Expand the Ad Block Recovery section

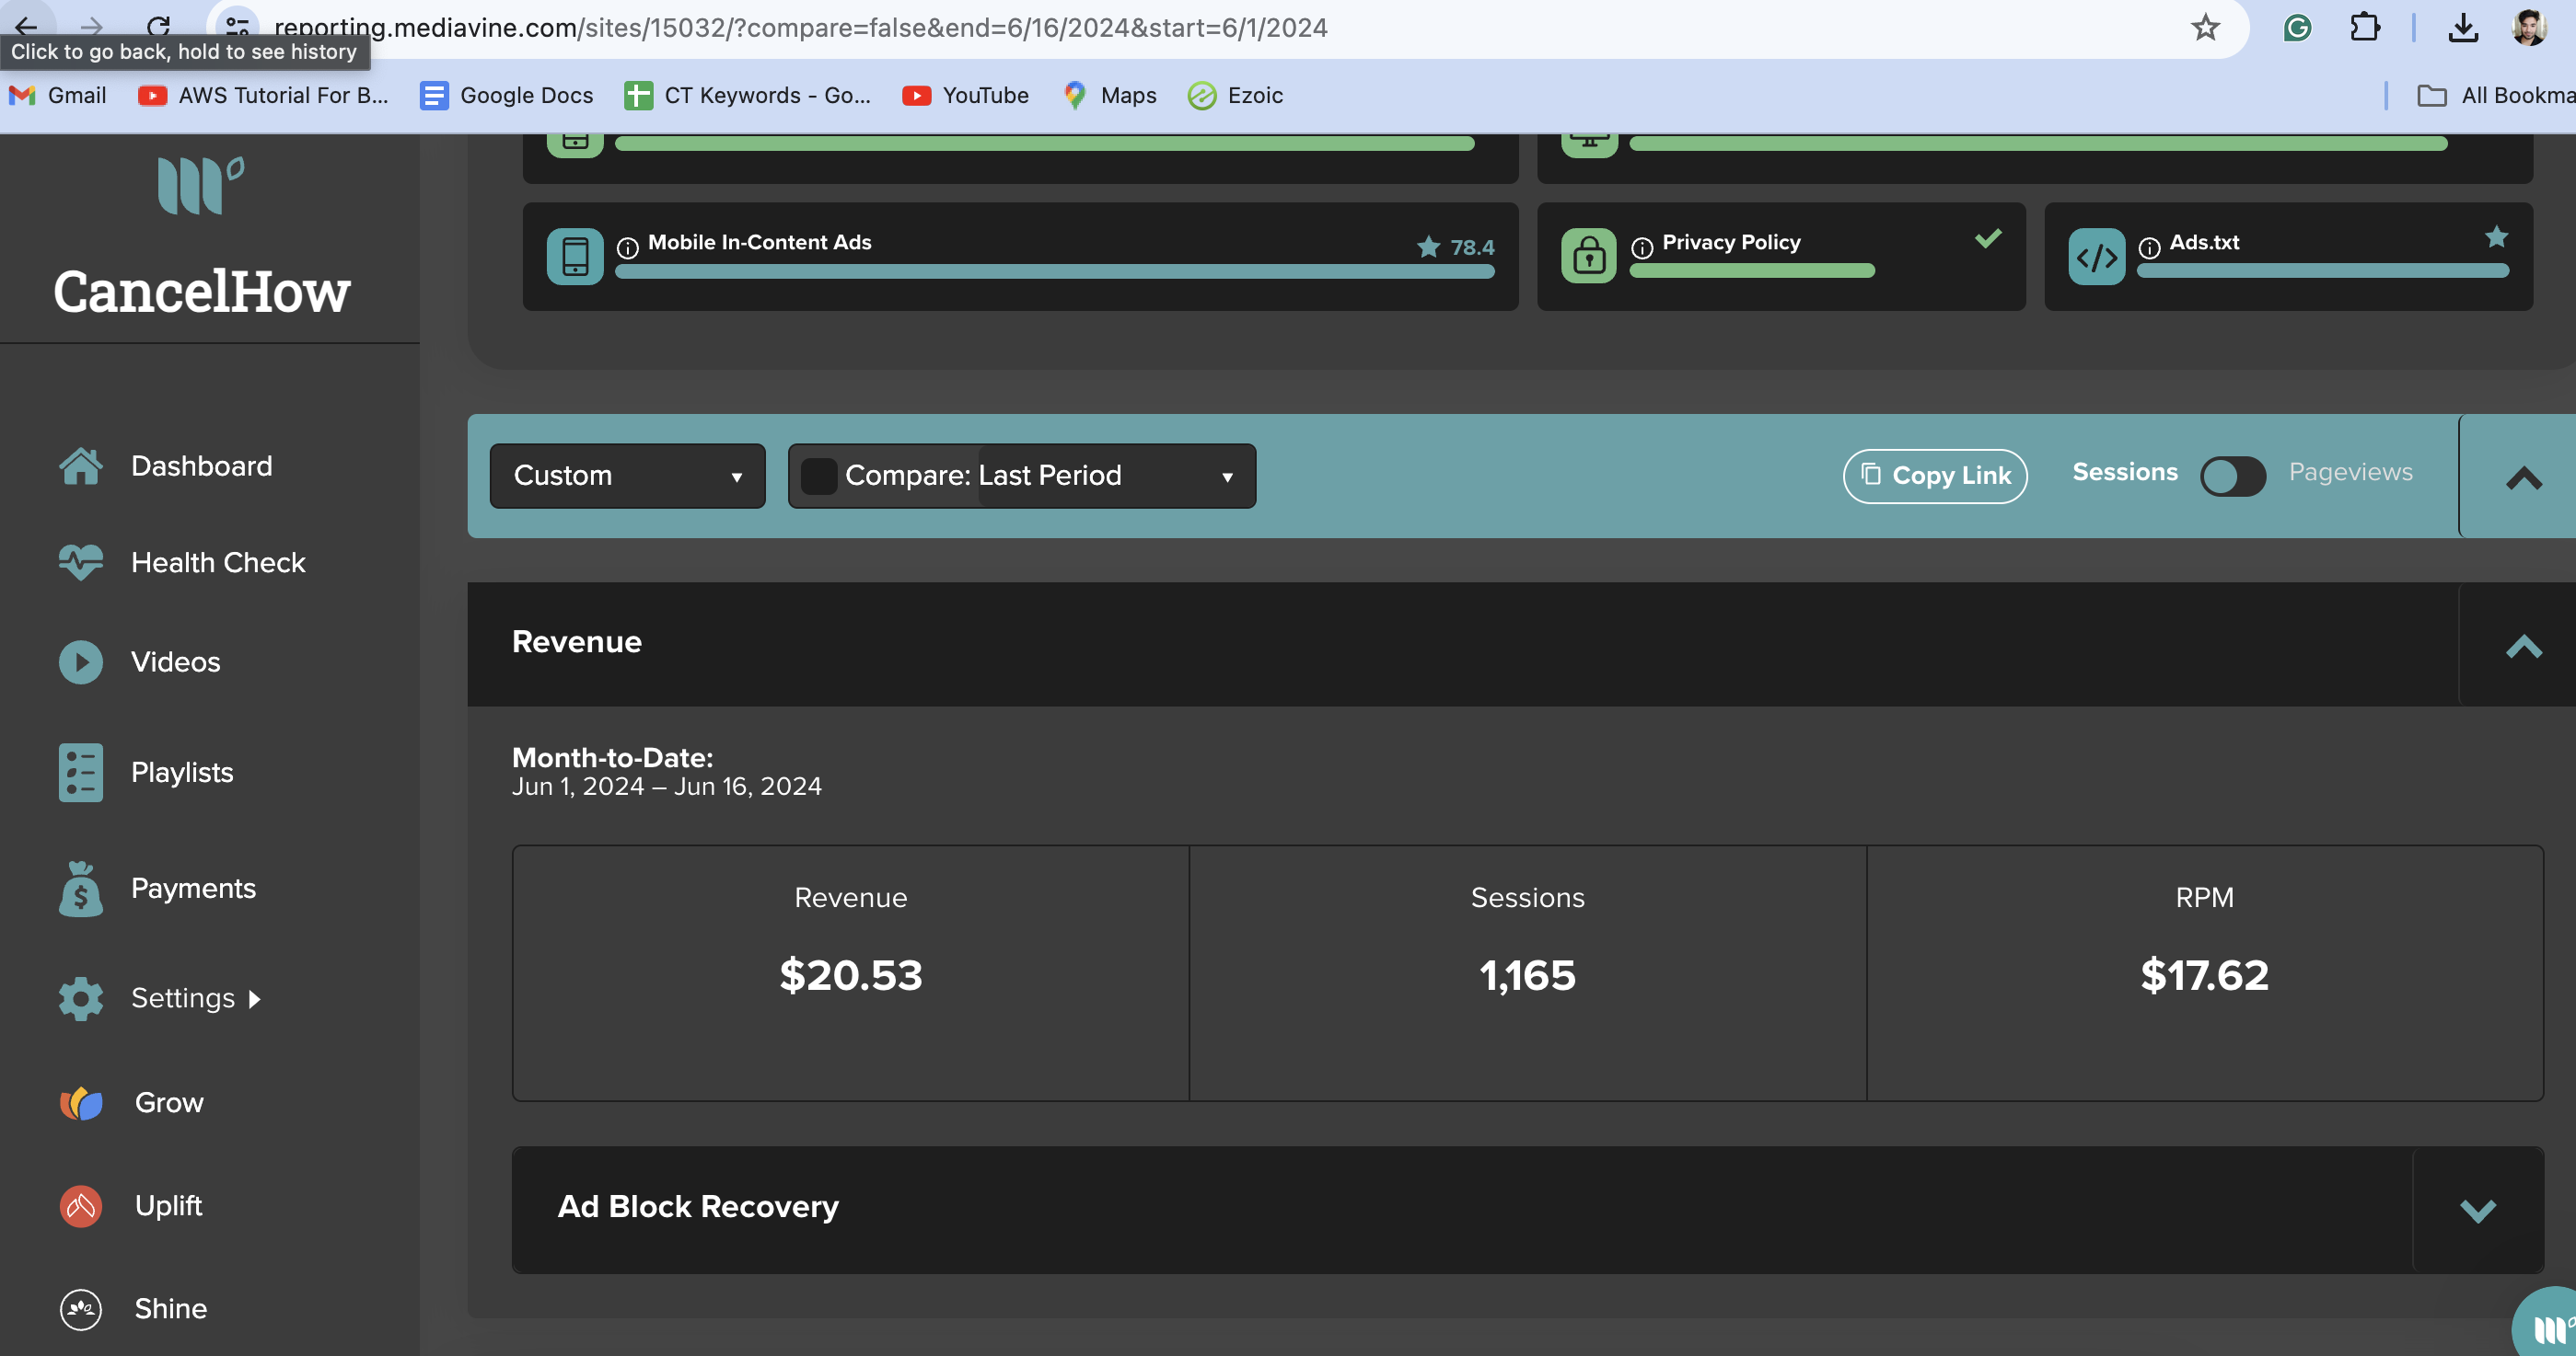point(2477,1210)
